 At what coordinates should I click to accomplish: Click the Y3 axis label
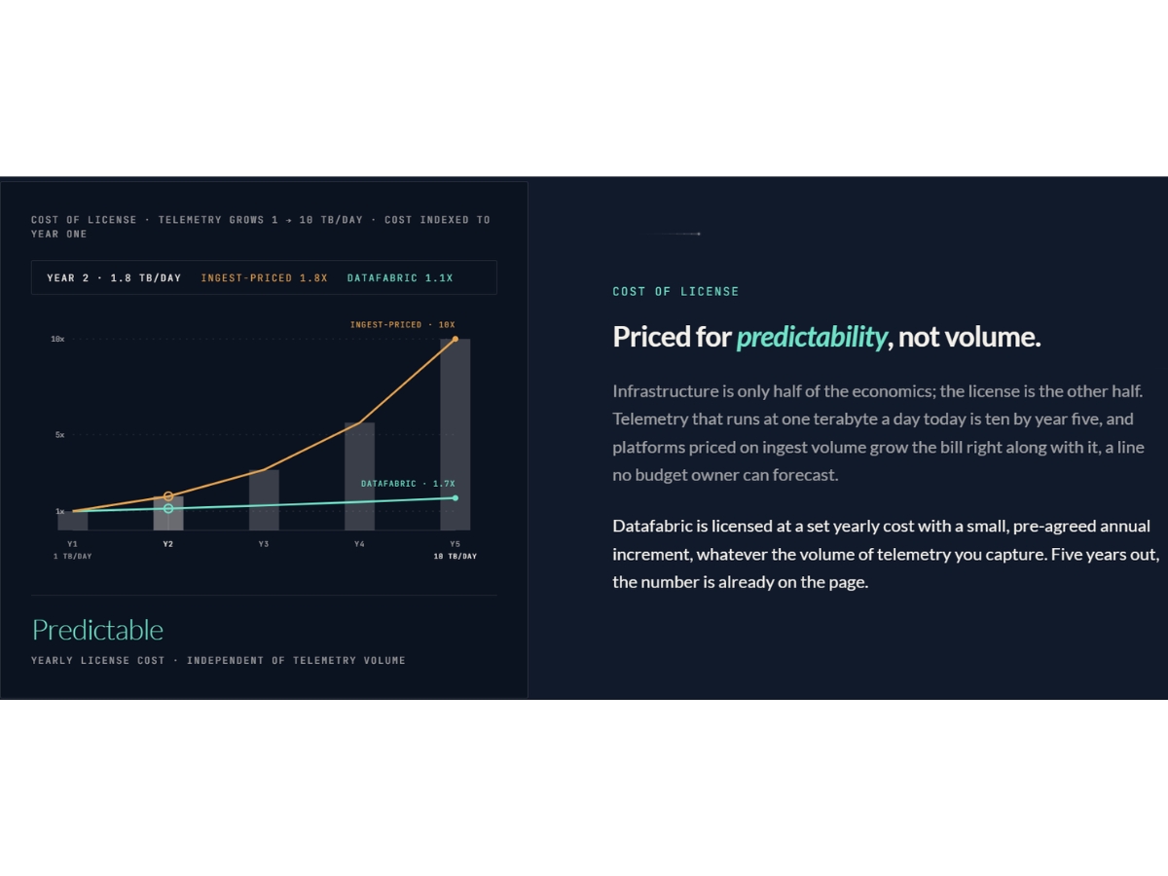point(264,543)
